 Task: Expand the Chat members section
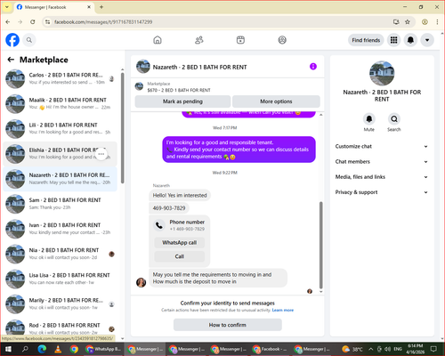click(382, 162)
